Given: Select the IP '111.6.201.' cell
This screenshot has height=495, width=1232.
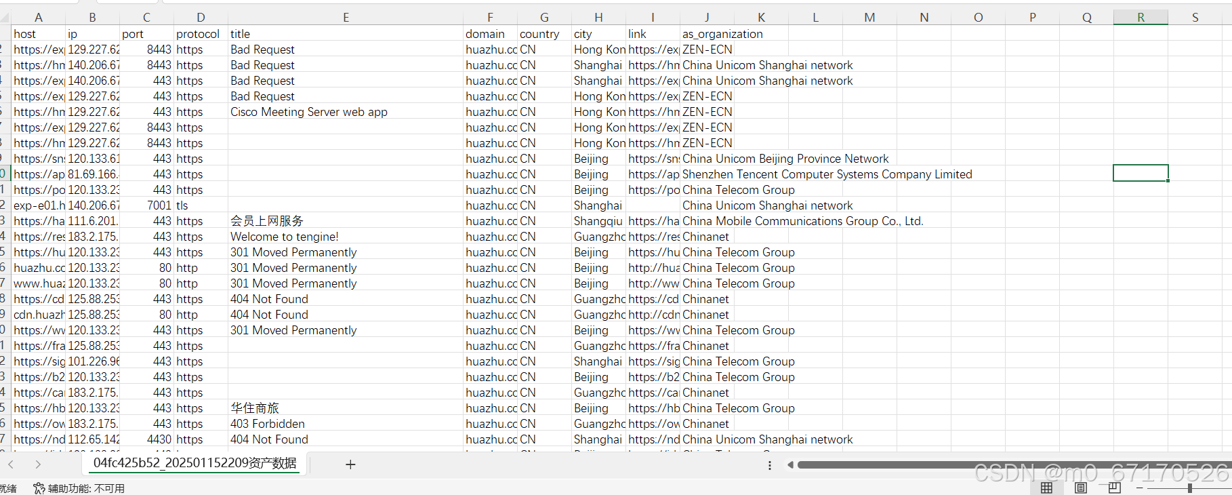Looking at the screenshot, I should [x=93, y=221].
